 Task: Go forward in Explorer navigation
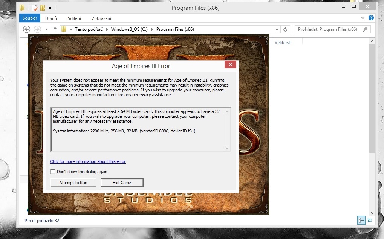point(37,29)
